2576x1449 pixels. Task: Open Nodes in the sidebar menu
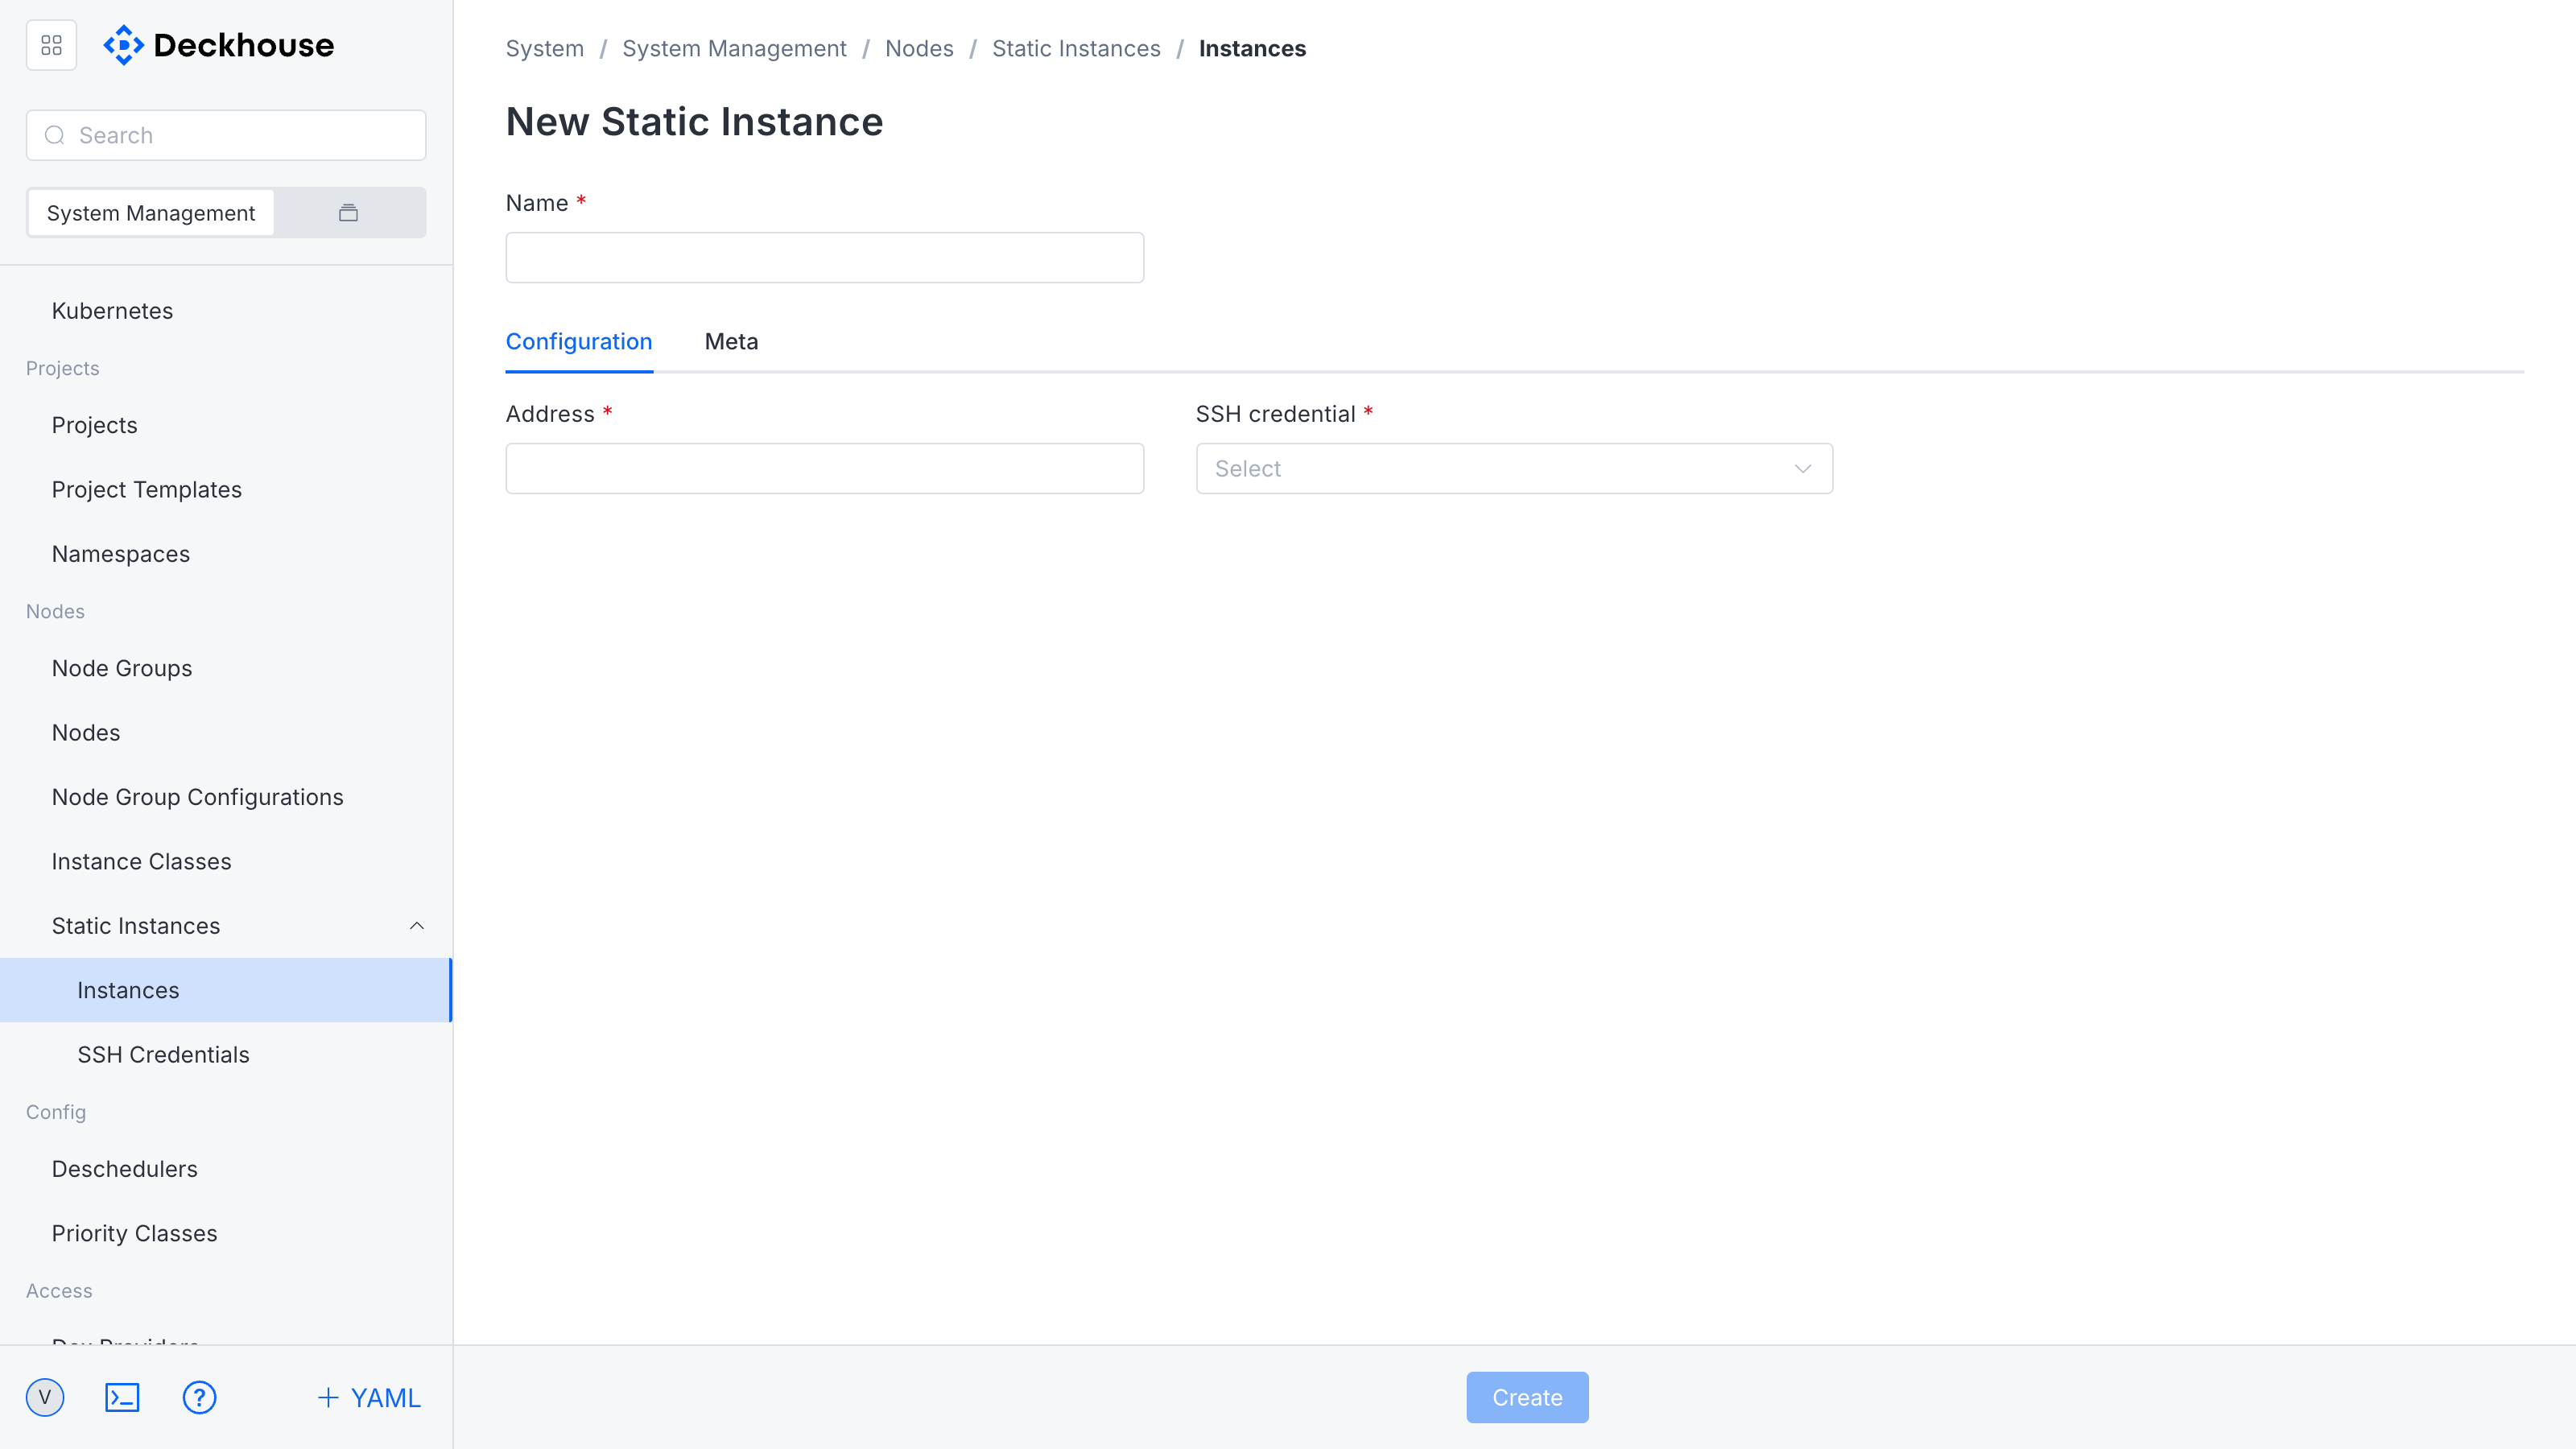coord(226,733)
